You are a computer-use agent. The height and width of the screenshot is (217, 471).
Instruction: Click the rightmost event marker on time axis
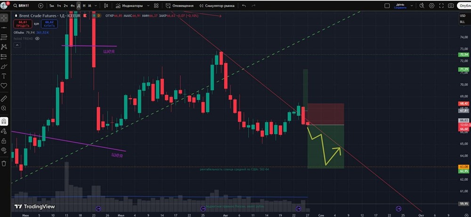click(x=398, y=209)
